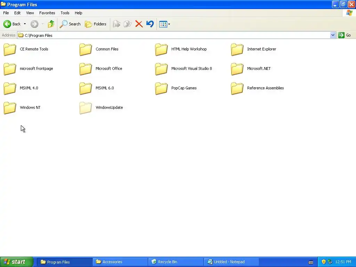Switch to Untitled - Notepad taskbar window
This screenshot has width=356, height=267.
[x=231, y=262]
